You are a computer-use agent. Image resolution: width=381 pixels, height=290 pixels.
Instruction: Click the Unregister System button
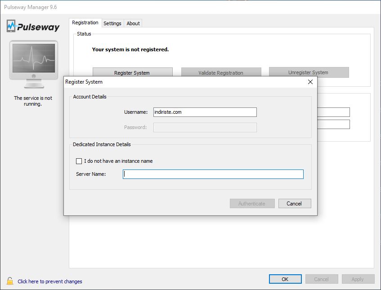(309, 72)
